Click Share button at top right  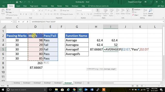pyautogui.click(x=161, y=6)
